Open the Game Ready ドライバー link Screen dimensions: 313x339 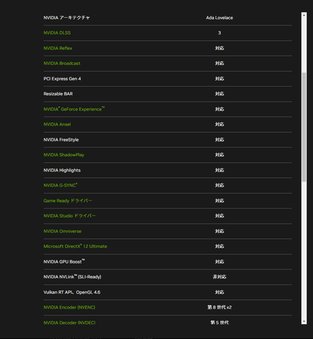pos(68,201)
